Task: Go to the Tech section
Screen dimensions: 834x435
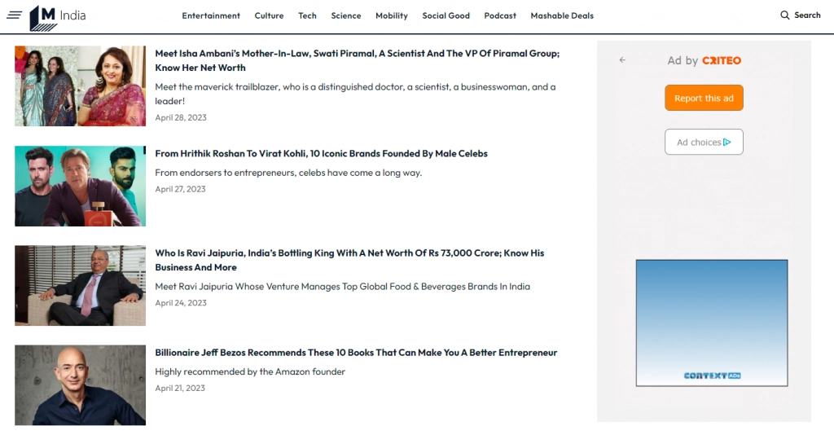Action: click(307, 16)
